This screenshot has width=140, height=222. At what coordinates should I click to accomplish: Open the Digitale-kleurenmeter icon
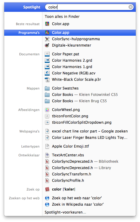pyautogui.click(x=47, y=45)
